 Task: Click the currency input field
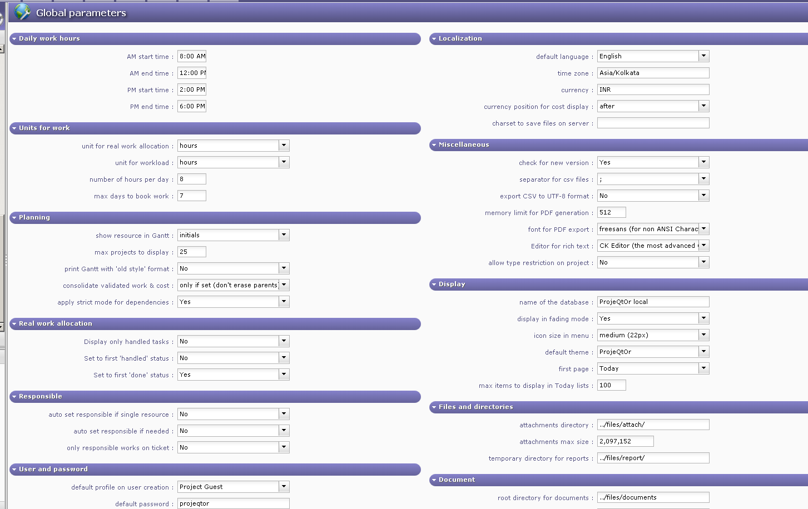653,89
